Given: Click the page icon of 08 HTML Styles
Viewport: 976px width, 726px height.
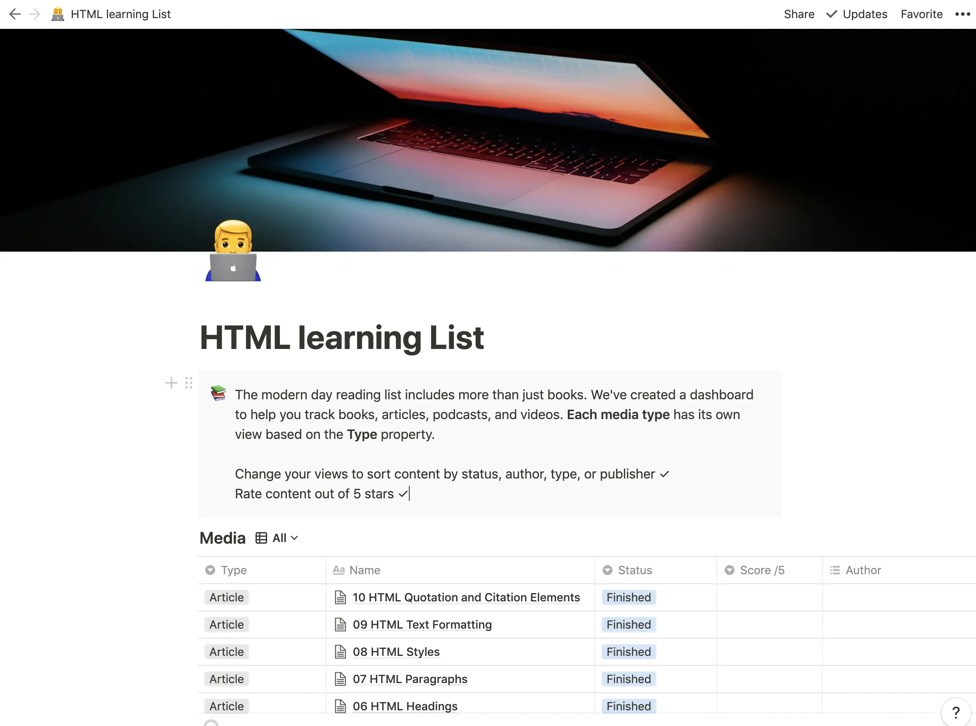Looking at the screenshot, I should pos(340,652).
